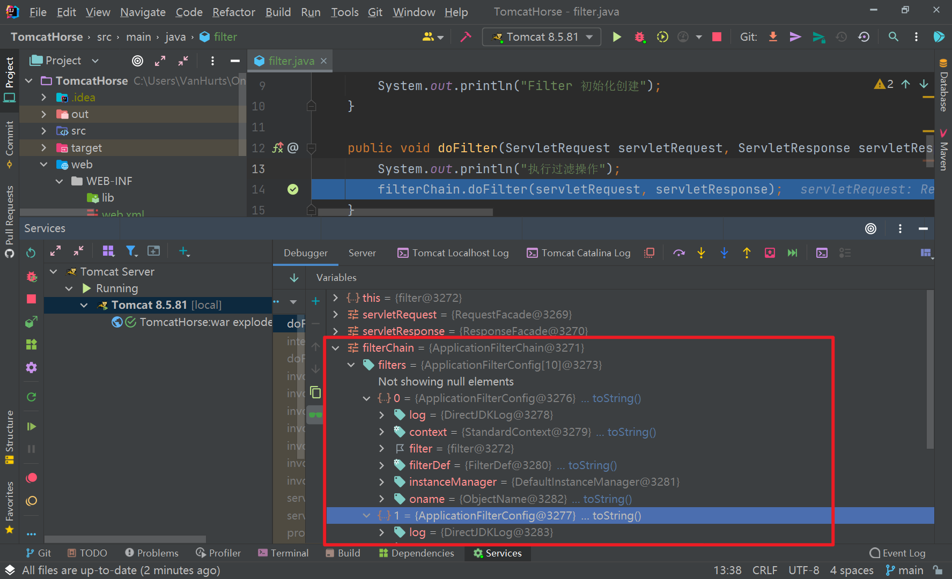Start debugging with the Debug bug icon

(x=639, y=36)
